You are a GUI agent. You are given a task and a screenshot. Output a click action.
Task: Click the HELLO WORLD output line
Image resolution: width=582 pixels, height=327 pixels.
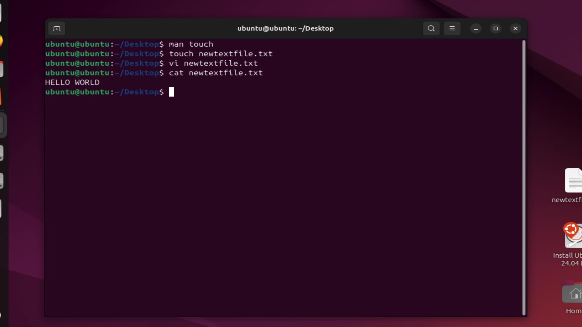[72, 82]
